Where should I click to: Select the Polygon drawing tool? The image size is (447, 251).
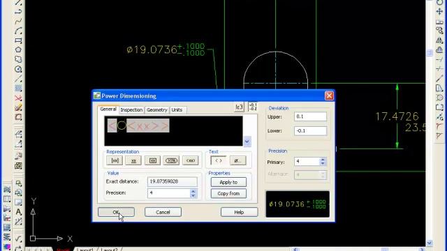click(18, 50)
